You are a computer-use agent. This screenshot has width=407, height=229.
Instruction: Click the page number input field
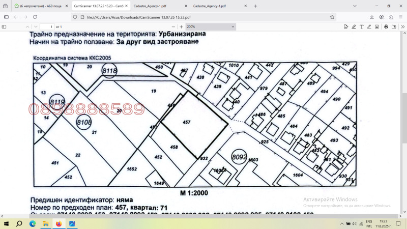[x=47, y=27]
